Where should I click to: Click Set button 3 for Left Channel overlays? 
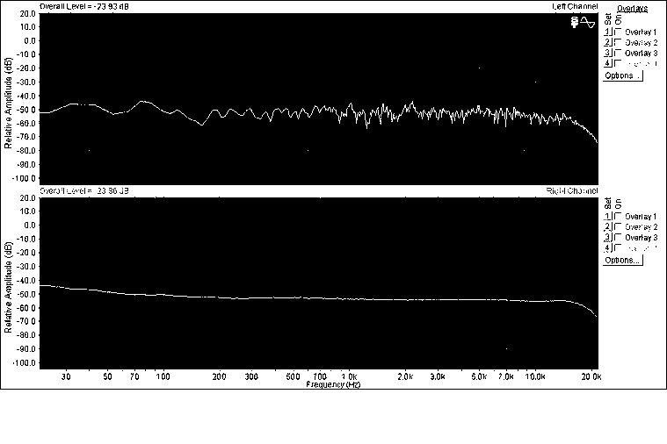pyautogui.click(x=608, y=54)
